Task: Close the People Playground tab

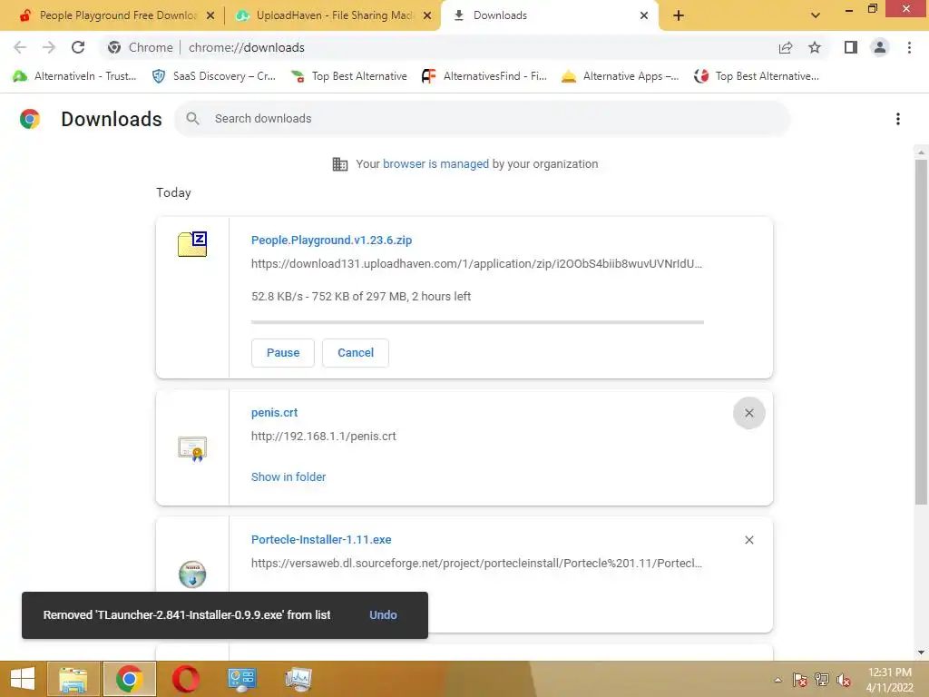Action: (210, 15)
